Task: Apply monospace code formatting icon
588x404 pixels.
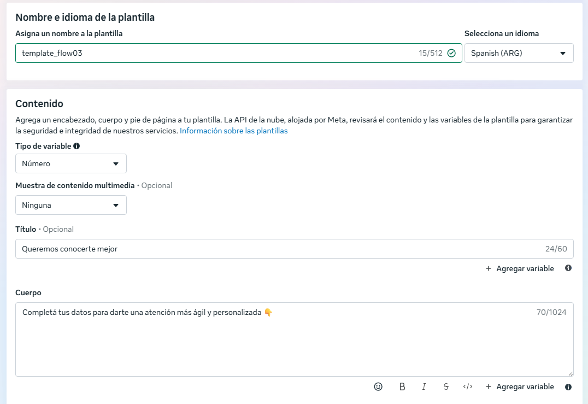Action: click(x=468, y=387)
